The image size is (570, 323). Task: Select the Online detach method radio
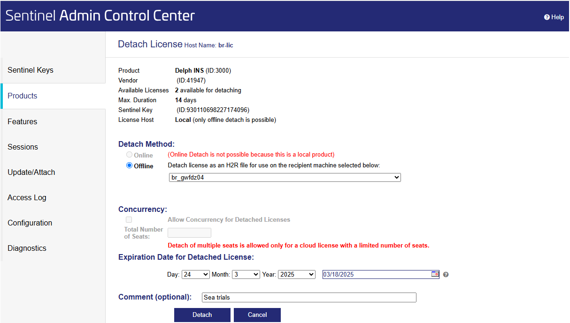pyautogui.click(x=130, y=155)
